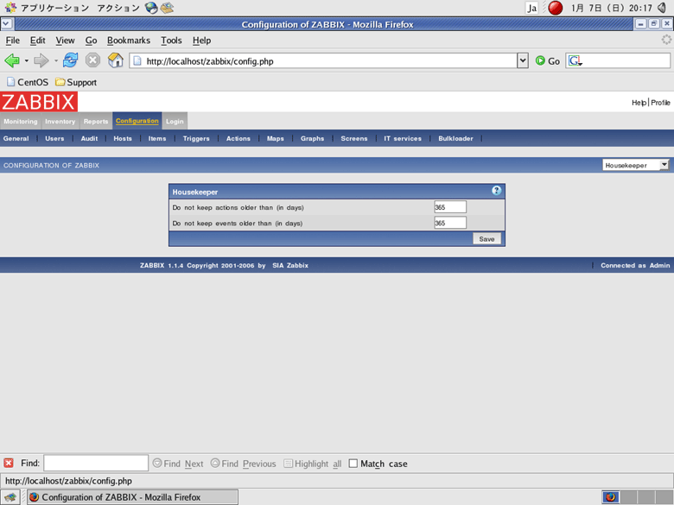Click the Housekeeper help question mark icon
Screen dimensions: 674x505
[x=497, y=191]
